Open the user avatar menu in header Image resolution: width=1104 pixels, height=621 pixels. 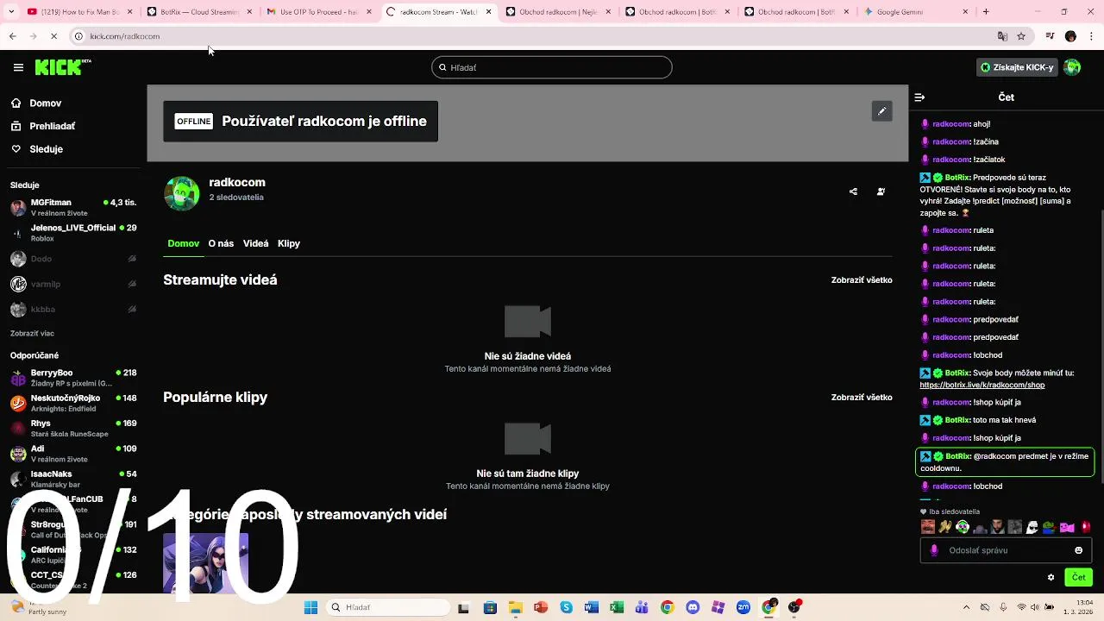click(1072, 67)
